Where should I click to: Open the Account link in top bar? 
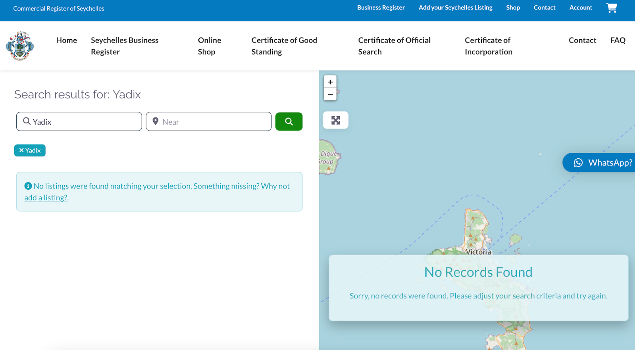coord(581,8)
